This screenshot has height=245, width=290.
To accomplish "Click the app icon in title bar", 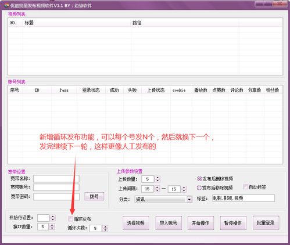I will (x=6, y=5).
